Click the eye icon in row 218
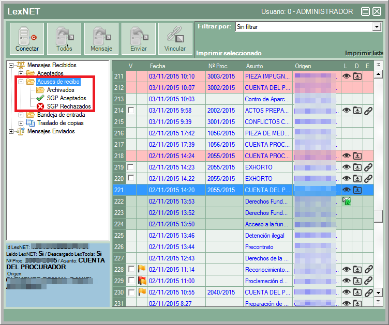 tap(347, 156)
